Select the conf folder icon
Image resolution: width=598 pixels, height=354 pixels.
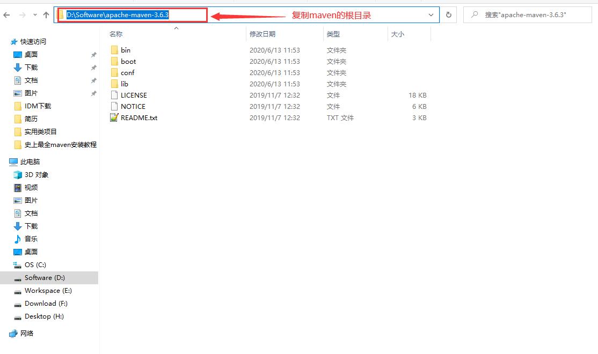114,72
